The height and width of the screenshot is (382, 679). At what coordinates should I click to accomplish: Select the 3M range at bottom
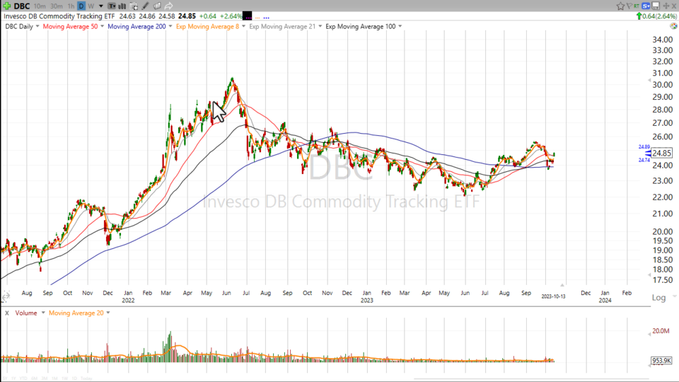(45, 378)
